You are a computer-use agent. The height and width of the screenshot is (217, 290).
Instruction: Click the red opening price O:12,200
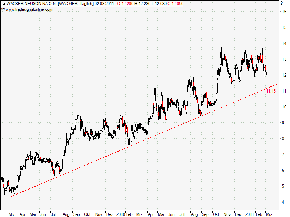pyautogui.click(x=125, y=4)
